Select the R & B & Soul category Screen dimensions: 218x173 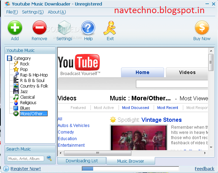(32, 80)
